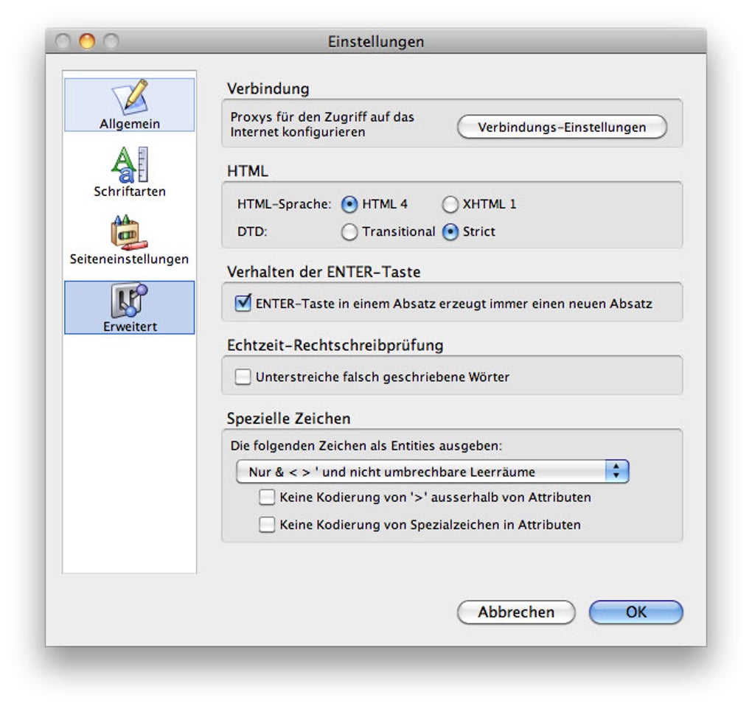752x709 pixels.
Task: Click the 'Spezielle Zeichen' heading
Action: tap(289, 419)
